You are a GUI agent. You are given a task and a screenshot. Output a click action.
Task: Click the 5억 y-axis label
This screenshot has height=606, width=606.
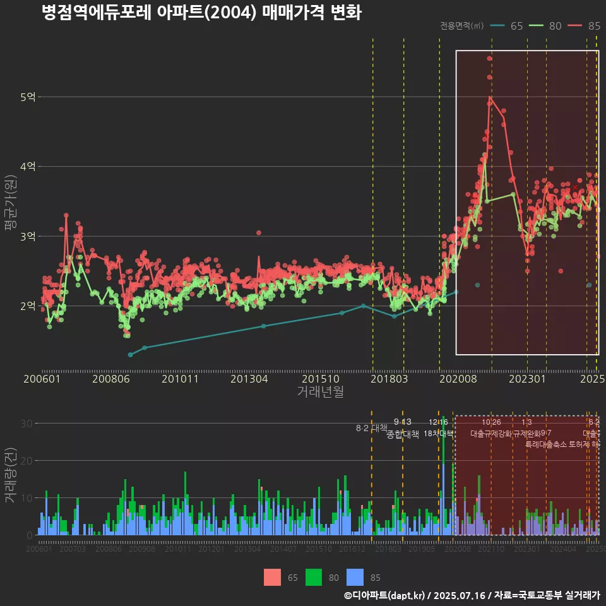(x=28, y=97)
